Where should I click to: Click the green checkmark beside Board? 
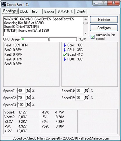tap(65, 55)
